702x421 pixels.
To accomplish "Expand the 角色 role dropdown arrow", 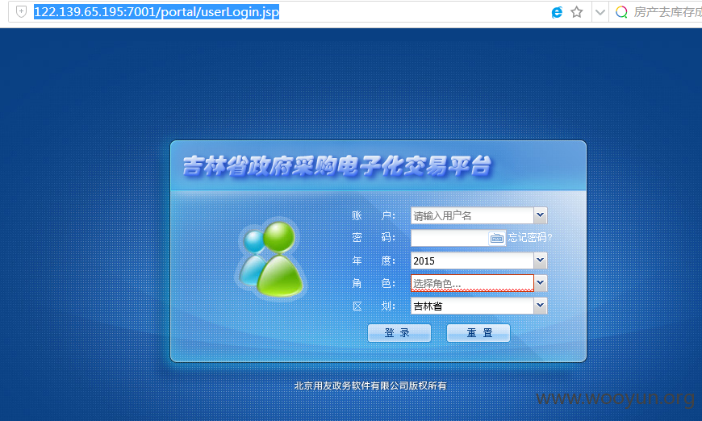I will [541, 283].
